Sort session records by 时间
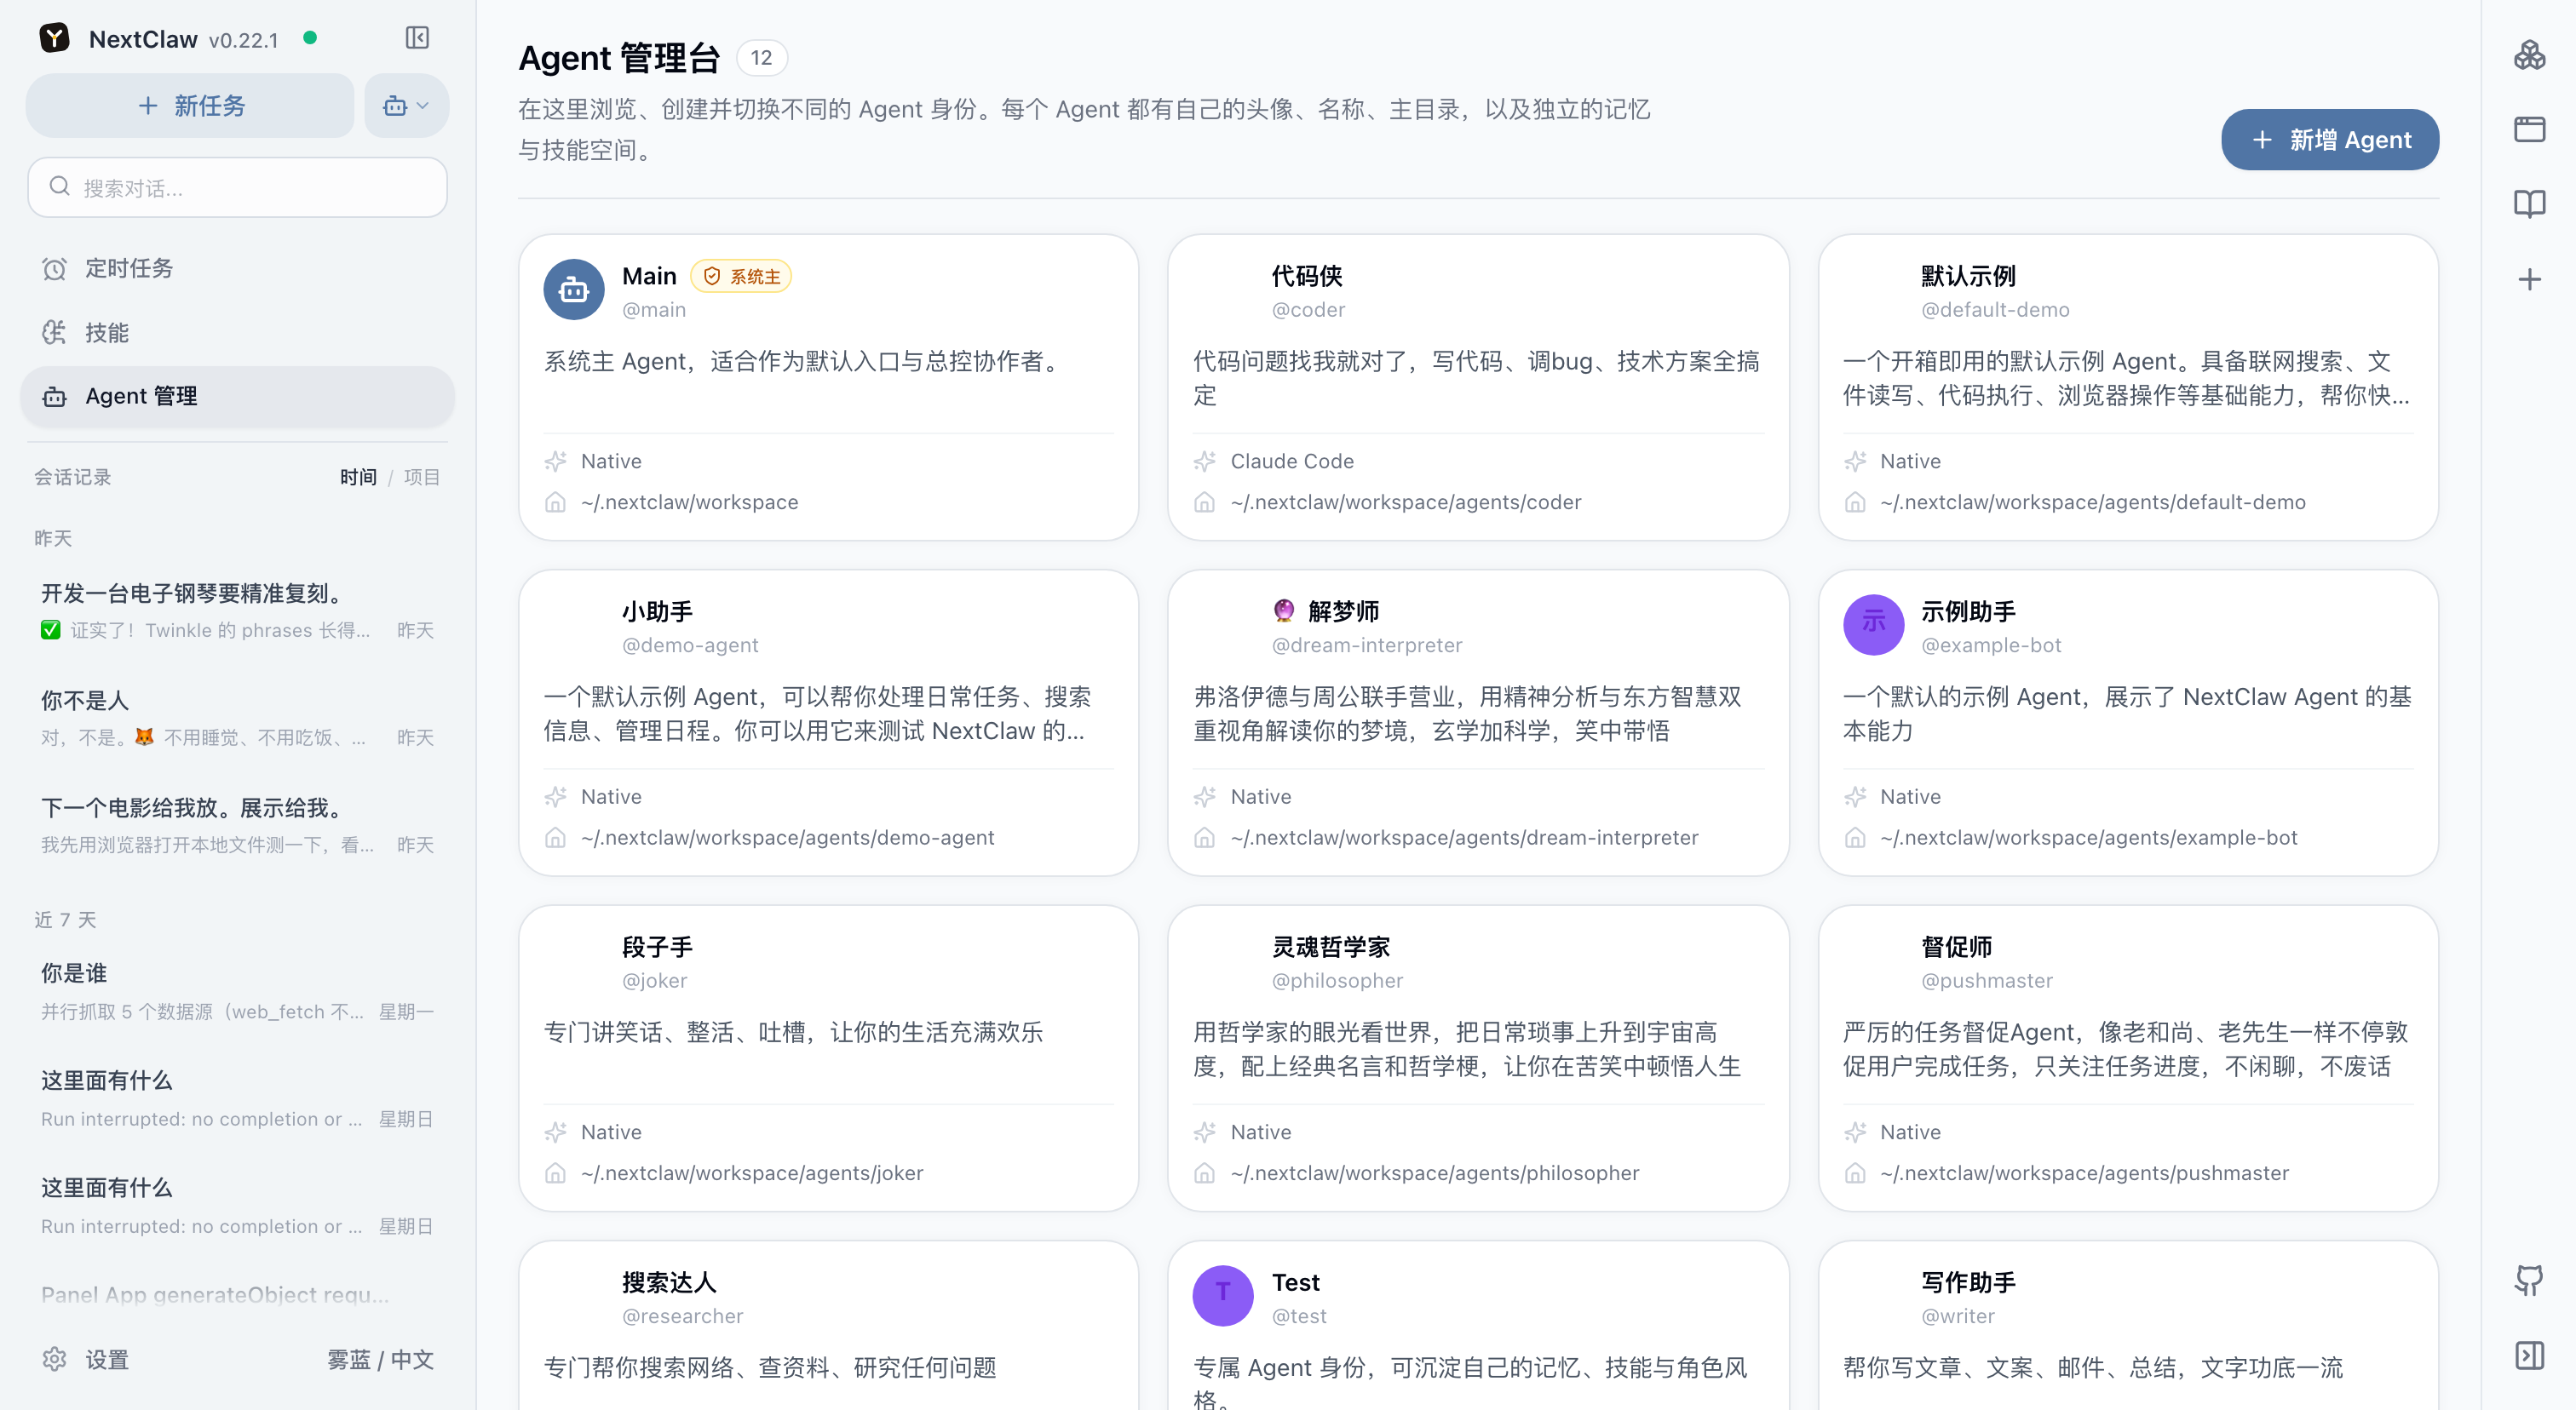The height and width of the screenshot is (1410, 2576). click(x=358, y=477)
